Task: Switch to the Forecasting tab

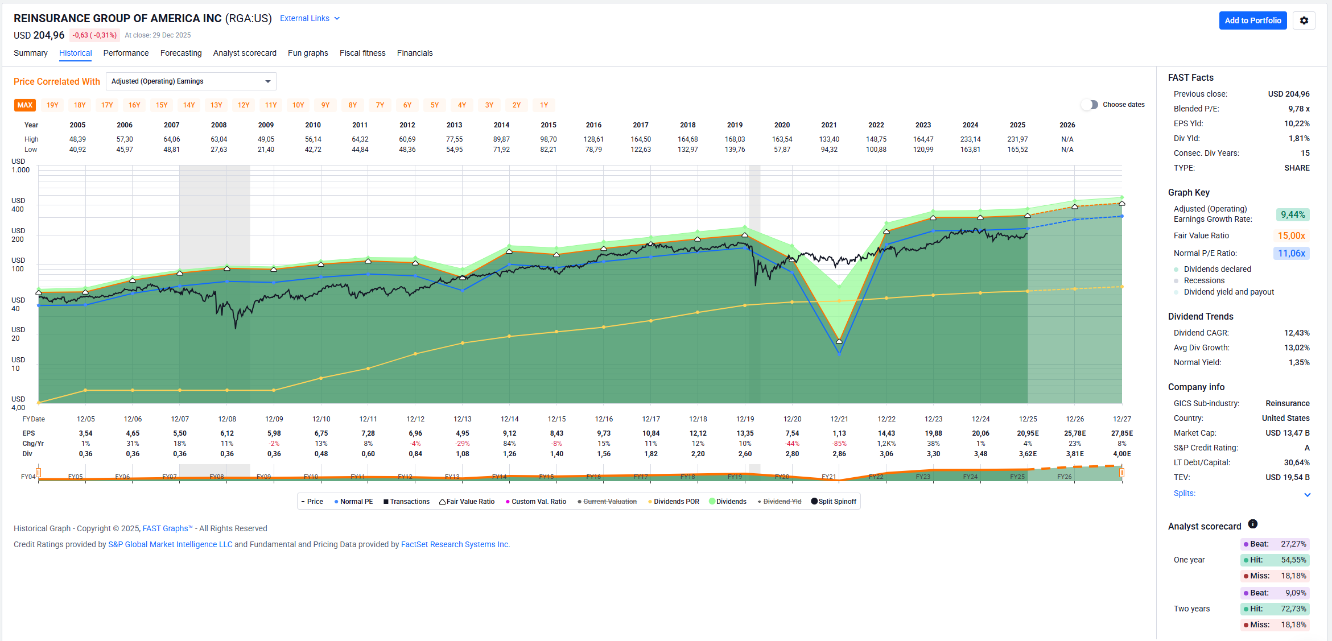Action: [181, 53]
